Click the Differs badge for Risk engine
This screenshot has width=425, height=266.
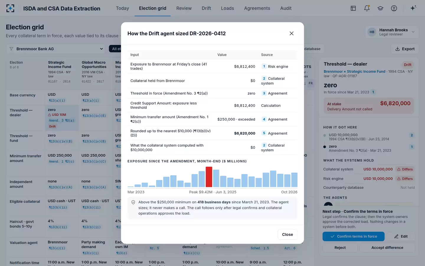click(x=405, y=179)
